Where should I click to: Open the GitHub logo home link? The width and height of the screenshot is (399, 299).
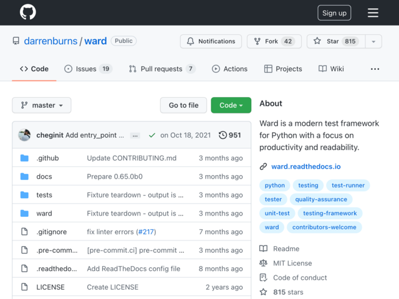click(27, 12)
